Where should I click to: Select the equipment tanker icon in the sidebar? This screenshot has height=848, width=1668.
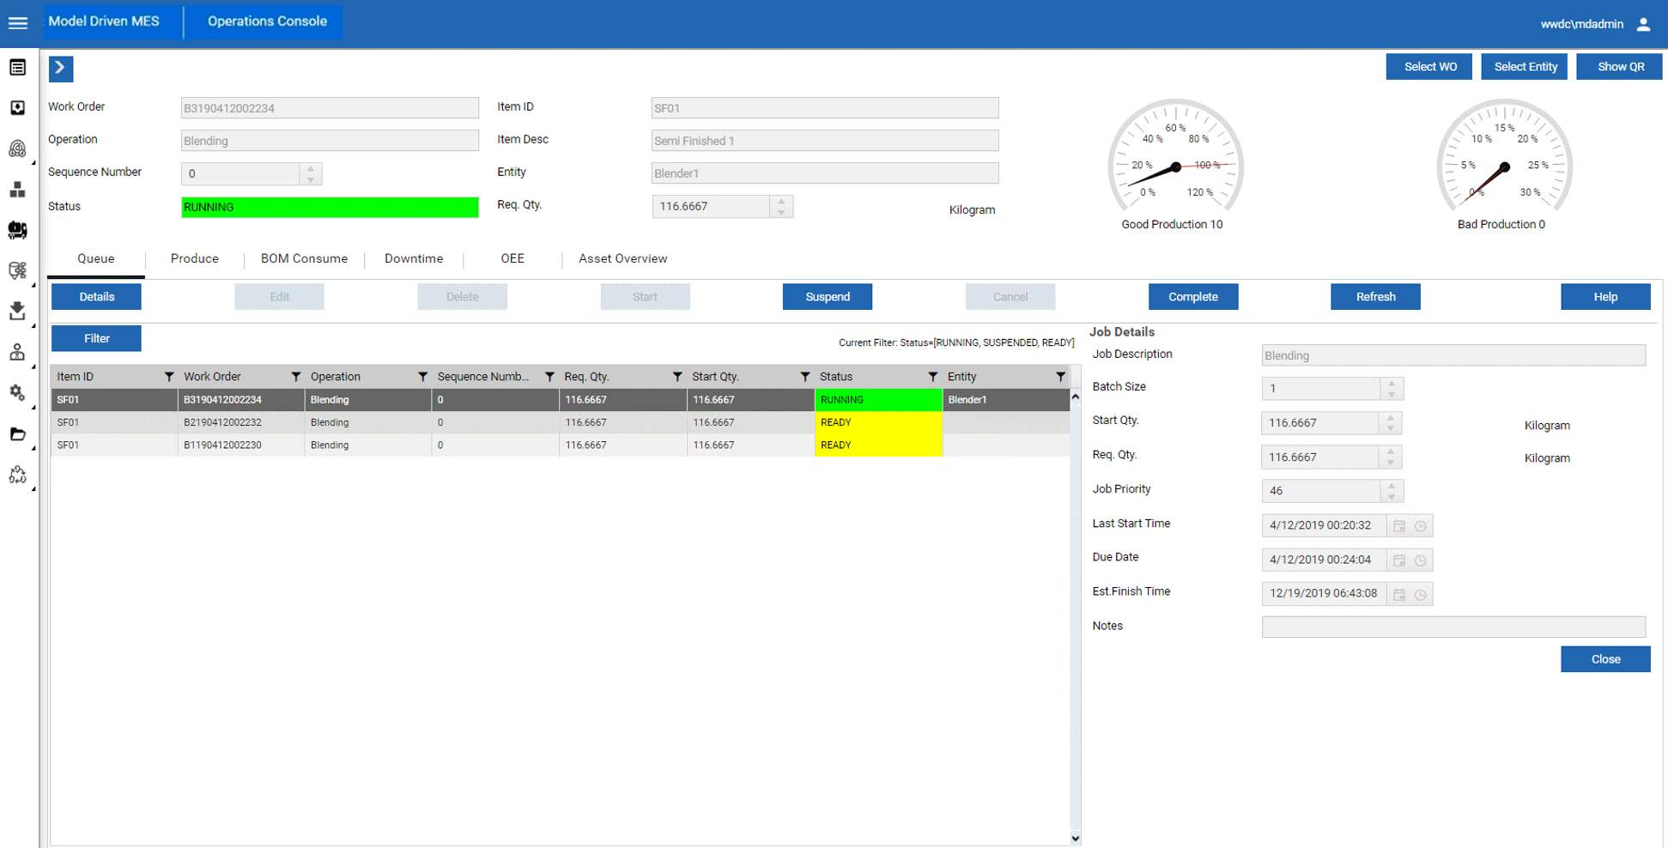[x=18, y=230]
